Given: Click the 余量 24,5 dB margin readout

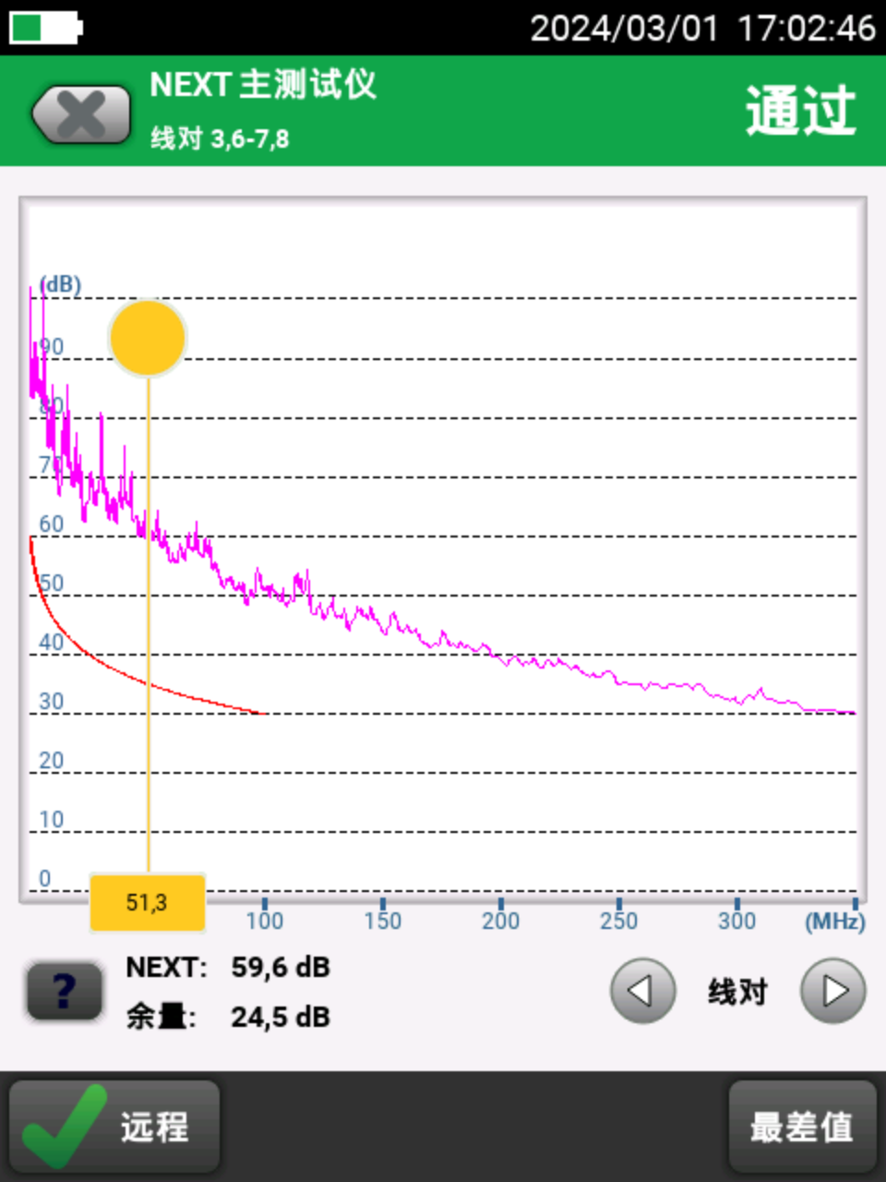Looking at the screenshot, I should pos(228,1017).
